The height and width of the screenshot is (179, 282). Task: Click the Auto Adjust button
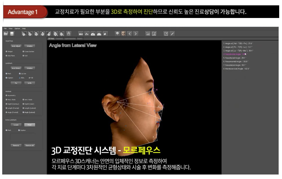16,46
